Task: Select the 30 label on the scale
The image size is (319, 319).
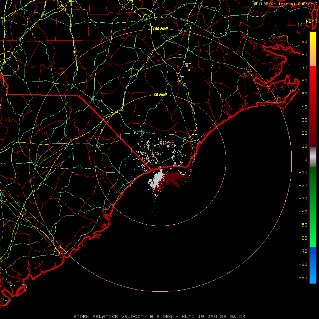Action: coord(304,120)
